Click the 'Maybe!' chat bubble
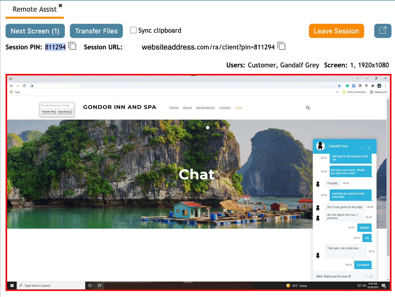Screen dimensions: 395x297 (364, 228)
